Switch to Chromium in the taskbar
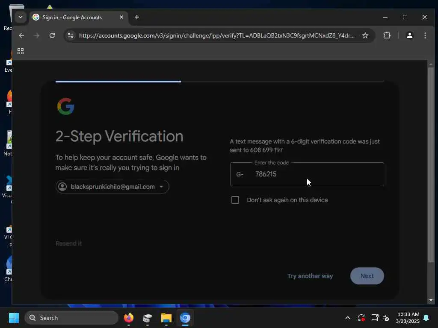 (185, 318)
